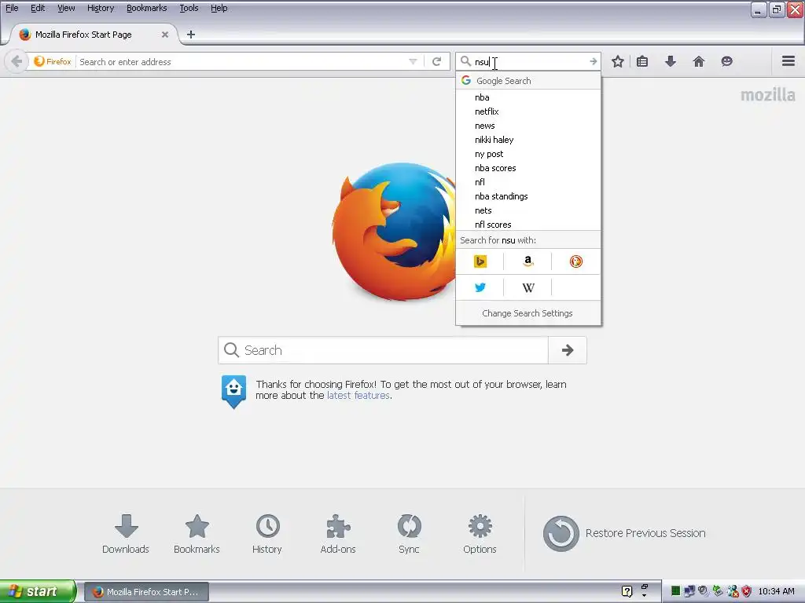Image resolution: width=805 pixels, height=603 pixels.
Task: Click the back navigation arrow
Action: pos(17,61)
